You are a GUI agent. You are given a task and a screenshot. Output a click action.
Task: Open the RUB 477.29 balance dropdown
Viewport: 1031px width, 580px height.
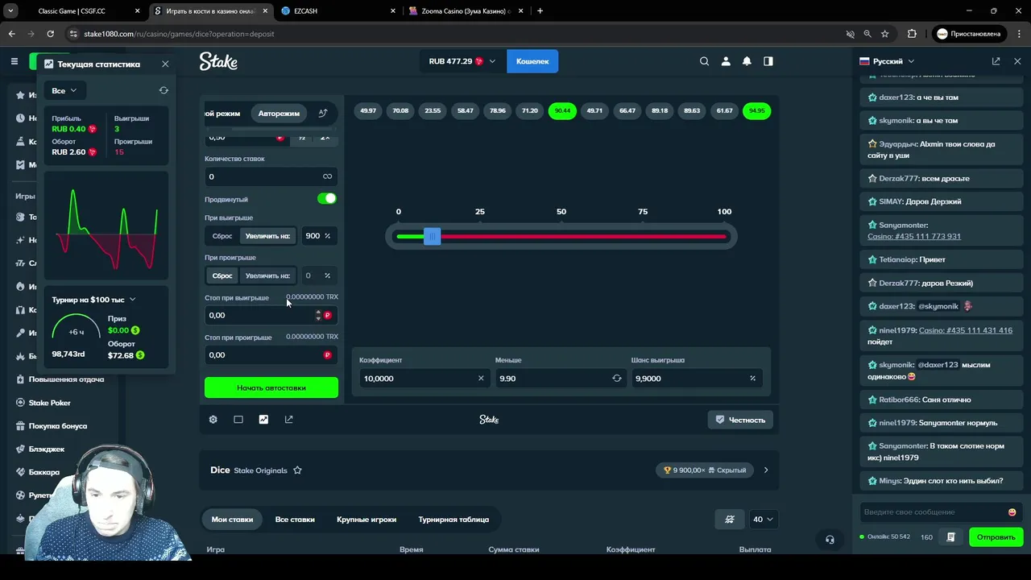click(462, 61)
